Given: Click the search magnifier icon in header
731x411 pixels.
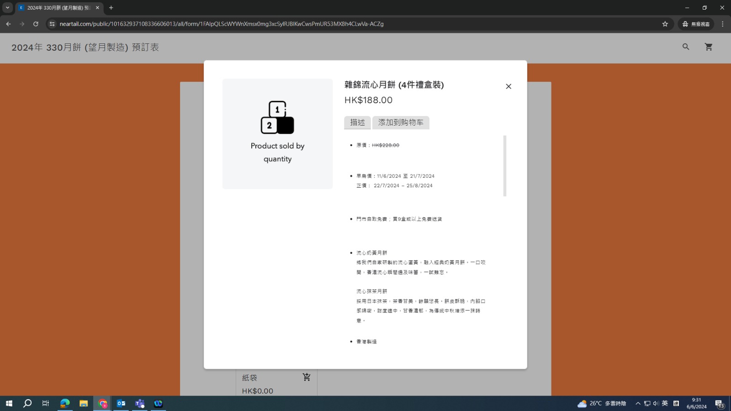Looking at the screenshot, I should (686, 47).
